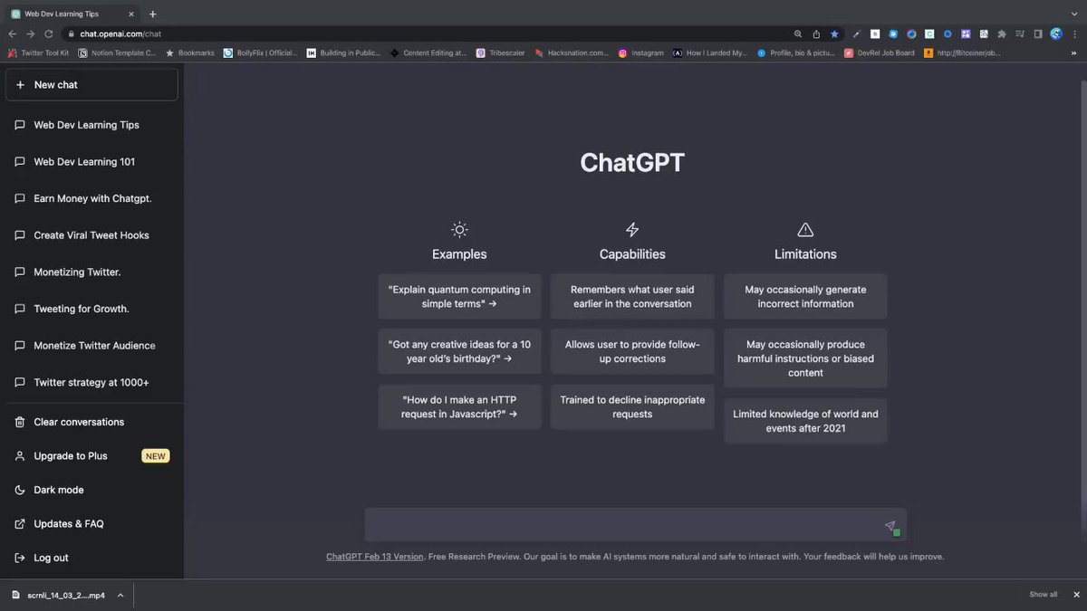1087x611 pixels.
Task: Expand the hidden bookmarks overflow chevron
Action: click(x=1075, y=53)
